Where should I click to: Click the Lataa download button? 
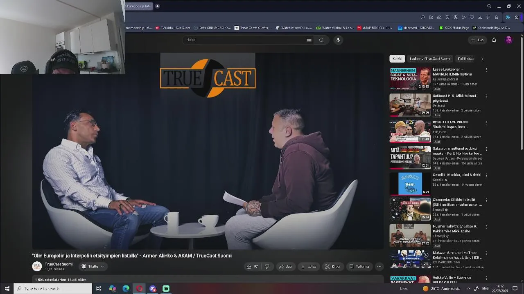(309, 267)
